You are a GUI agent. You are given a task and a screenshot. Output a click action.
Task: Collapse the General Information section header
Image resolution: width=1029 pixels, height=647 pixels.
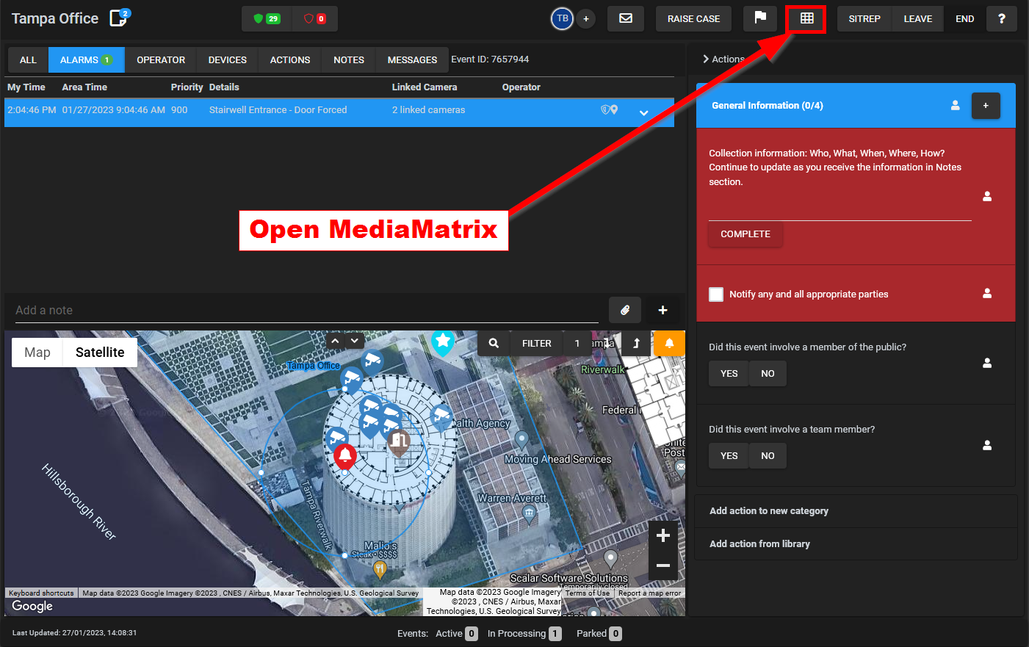tap(856, 106)
